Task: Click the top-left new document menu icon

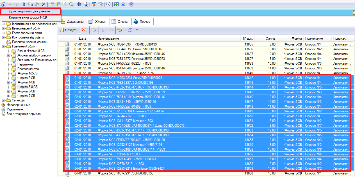Action: [3, 4]
